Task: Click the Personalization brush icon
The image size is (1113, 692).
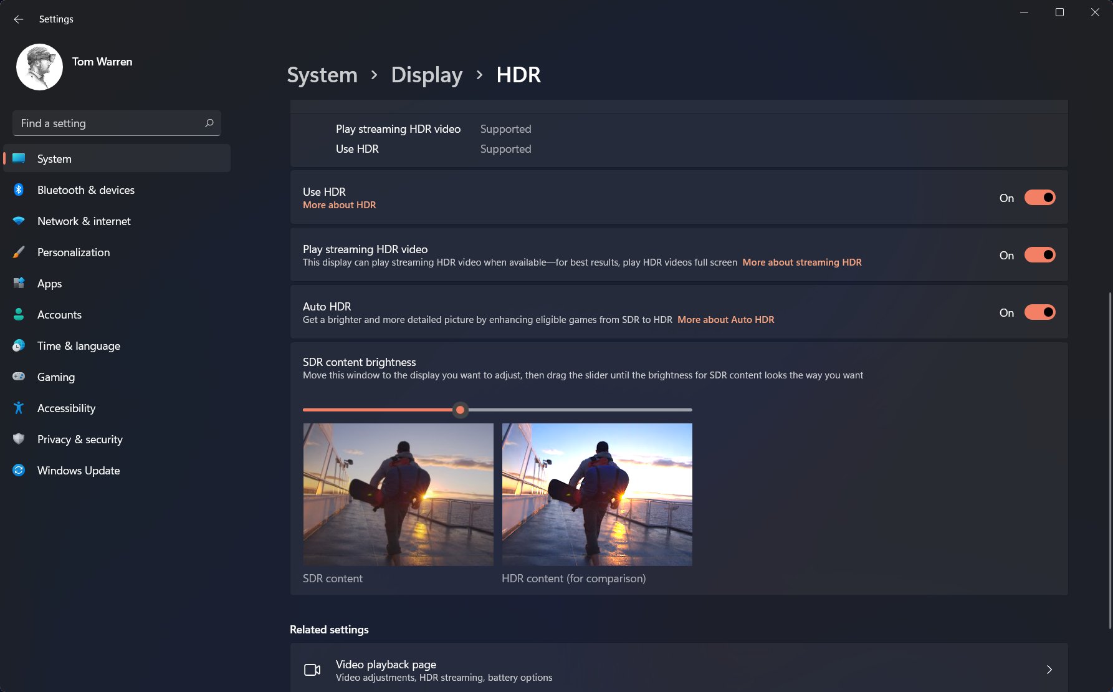Action: pos(18,252)
